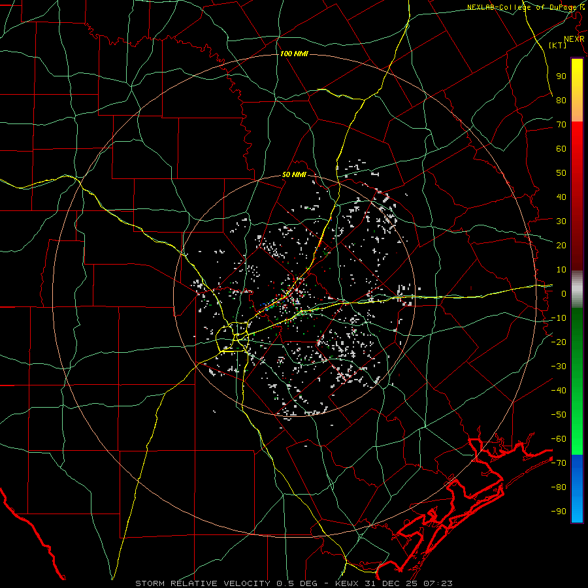Select the '-80' value on the velocity scale
Viewport: 588px width, 588px height.
(559, 487)
